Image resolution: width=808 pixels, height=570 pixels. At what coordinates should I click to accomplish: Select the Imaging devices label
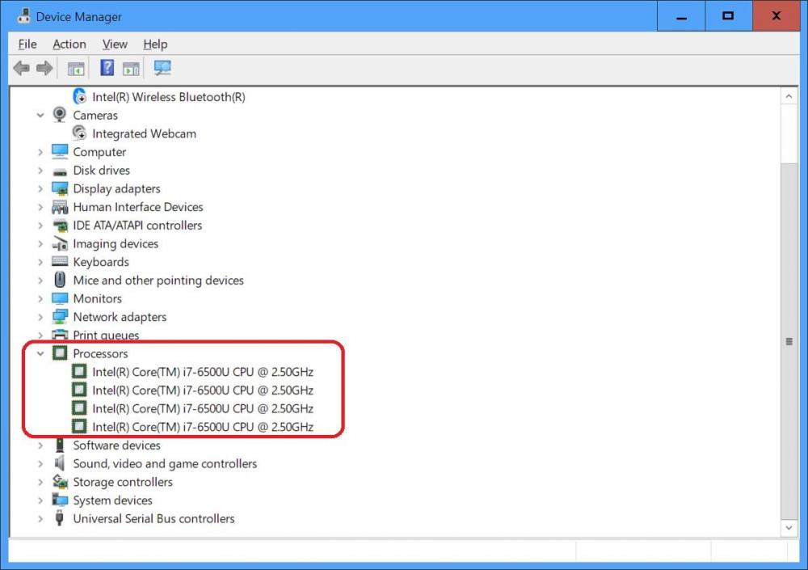coord(116,243)
